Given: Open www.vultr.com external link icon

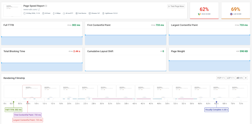Looking at the screenshot, I should [39, 10].
